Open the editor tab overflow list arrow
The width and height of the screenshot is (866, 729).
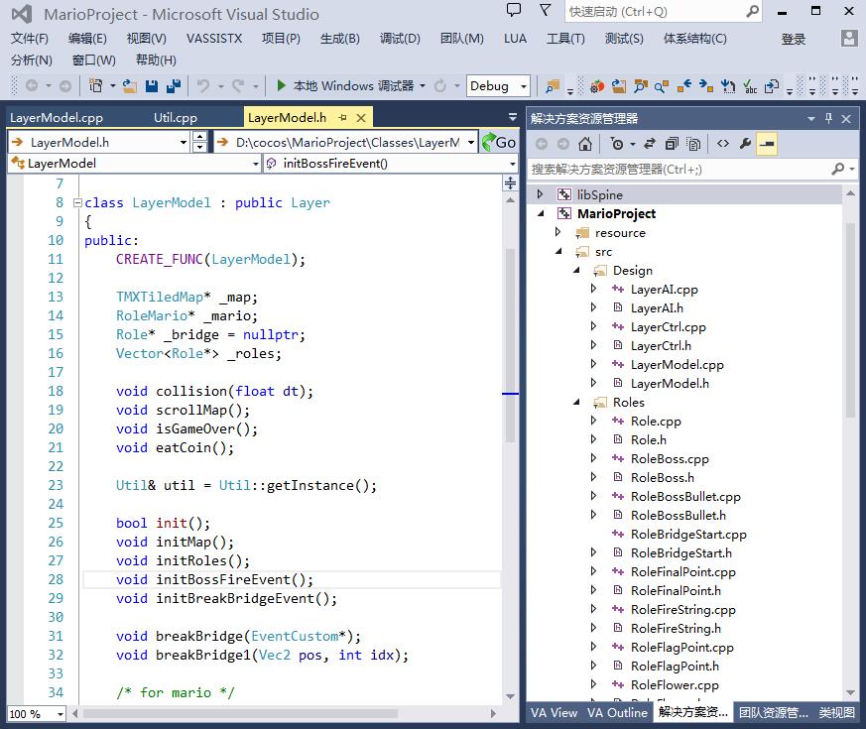(513, 117)
